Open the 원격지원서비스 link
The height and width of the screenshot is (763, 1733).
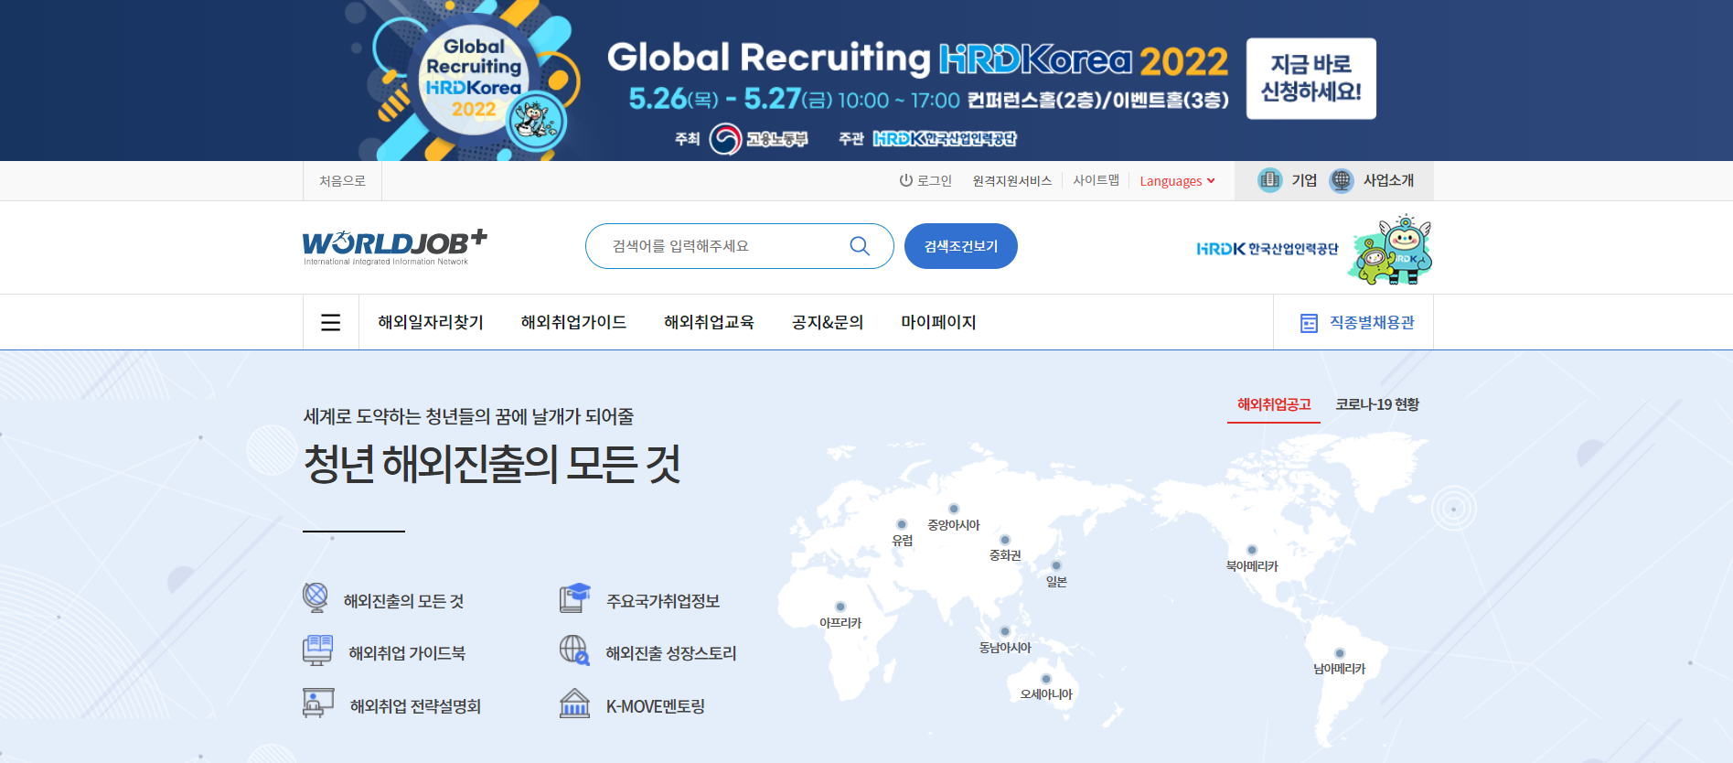[x=1012, y=181]
